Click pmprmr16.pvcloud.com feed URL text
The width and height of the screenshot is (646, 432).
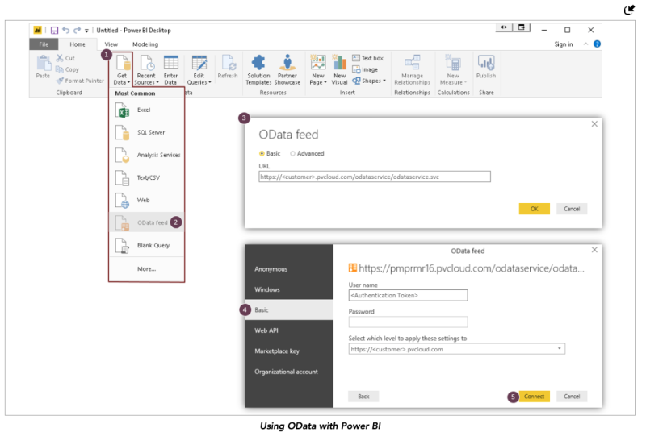tap(472, 268)
